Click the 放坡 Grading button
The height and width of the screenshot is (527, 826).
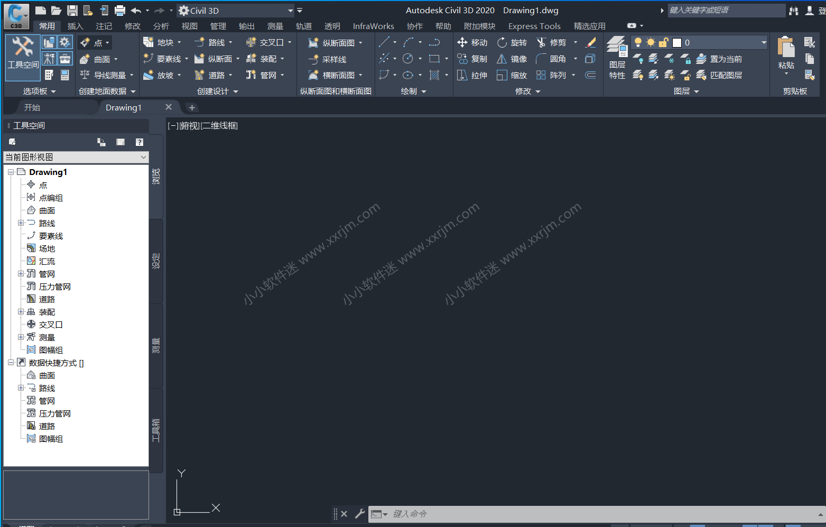162,75
